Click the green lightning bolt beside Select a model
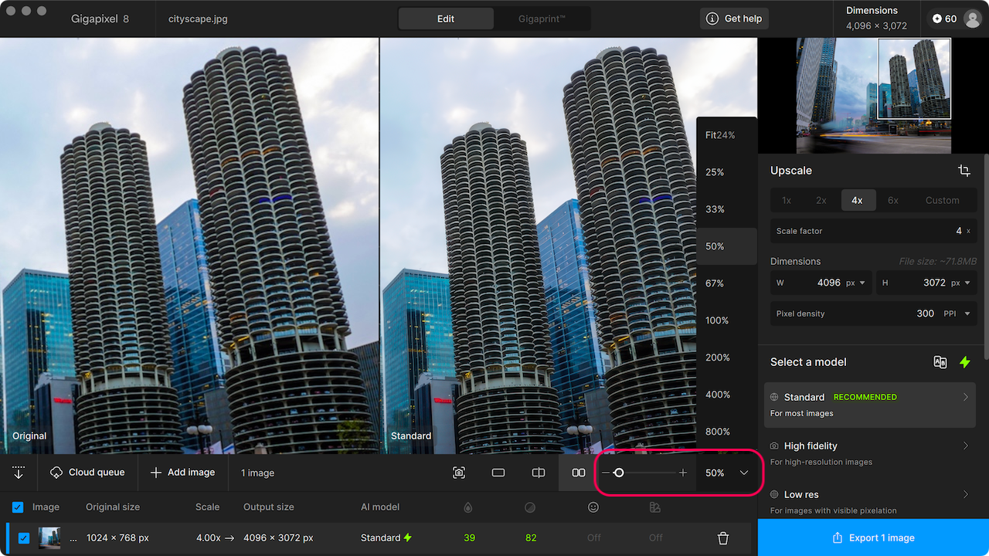The image size is (989, 556). (964, 362)
